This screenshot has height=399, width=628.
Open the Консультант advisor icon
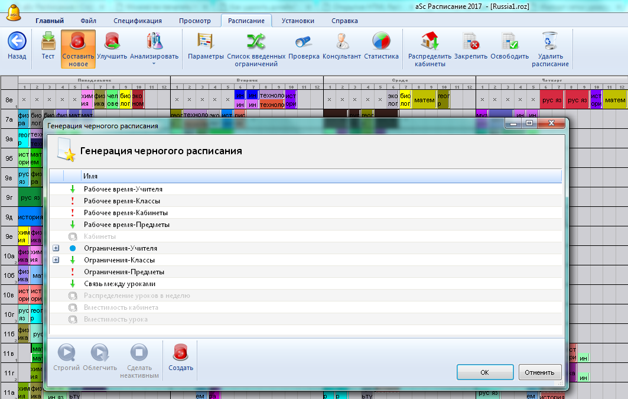(x=341, y=41)
